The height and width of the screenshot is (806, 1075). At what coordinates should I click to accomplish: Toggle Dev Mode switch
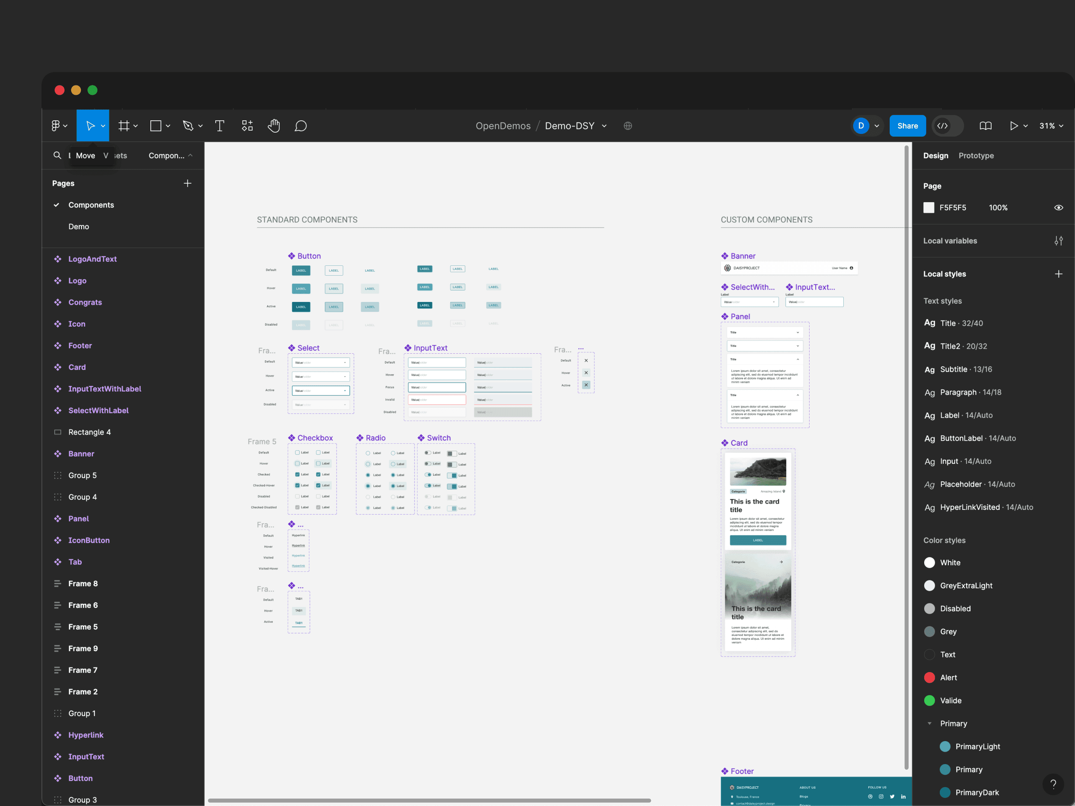[947, 126]
